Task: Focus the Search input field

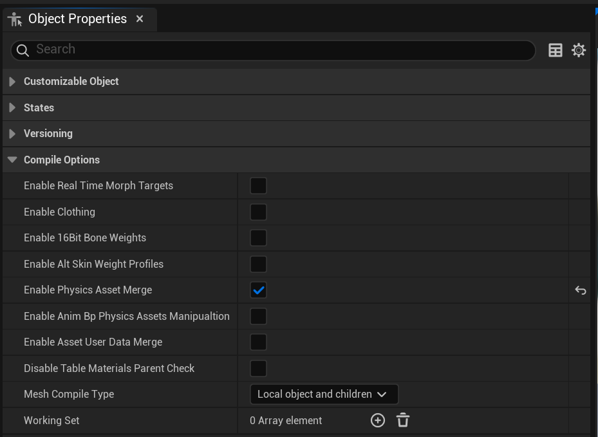Action: click(x=273, y=50)
